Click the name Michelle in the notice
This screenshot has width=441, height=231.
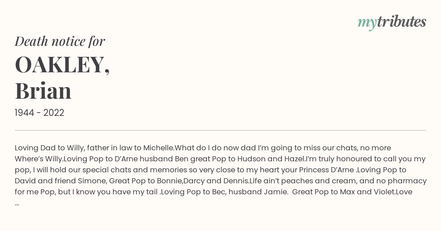158,148
